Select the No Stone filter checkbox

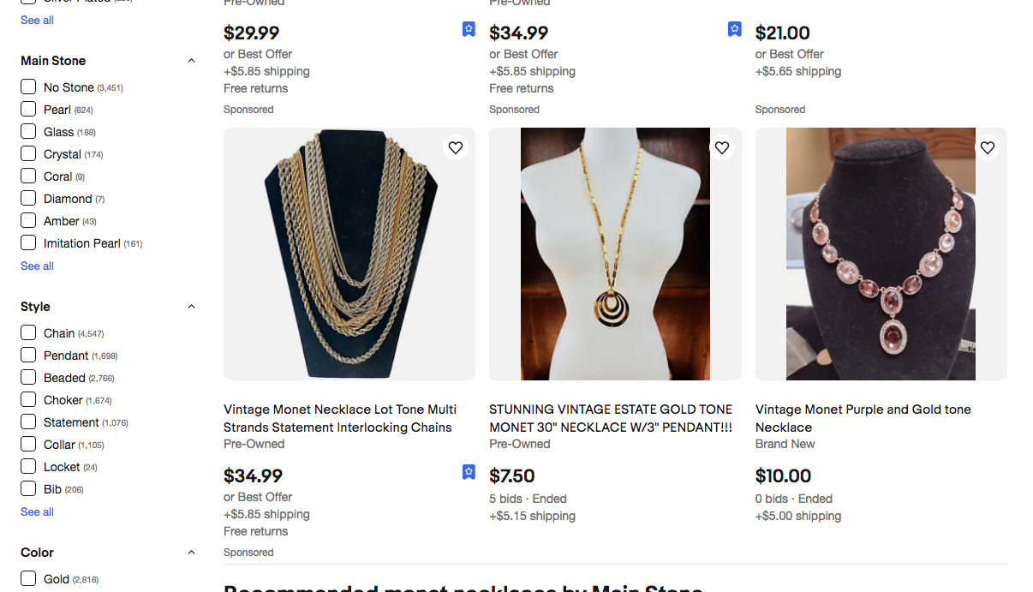(x=28, y=87)
